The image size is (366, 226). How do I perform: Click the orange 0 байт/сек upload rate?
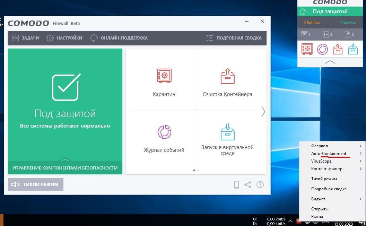pyautogui.click(x=312, y=23)
